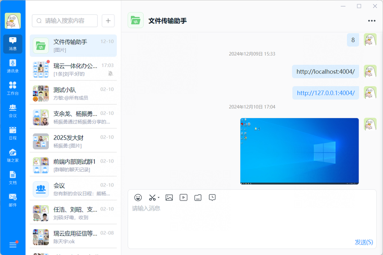
Task: Click sender avatar beside the 127.0.0.1 link
Action: tap(370, 93)
